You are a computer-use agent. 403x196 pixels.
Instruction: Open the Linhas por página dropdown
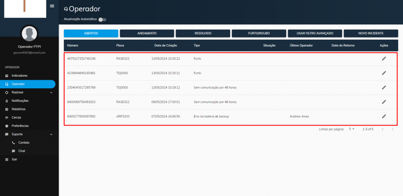point(351,129)
